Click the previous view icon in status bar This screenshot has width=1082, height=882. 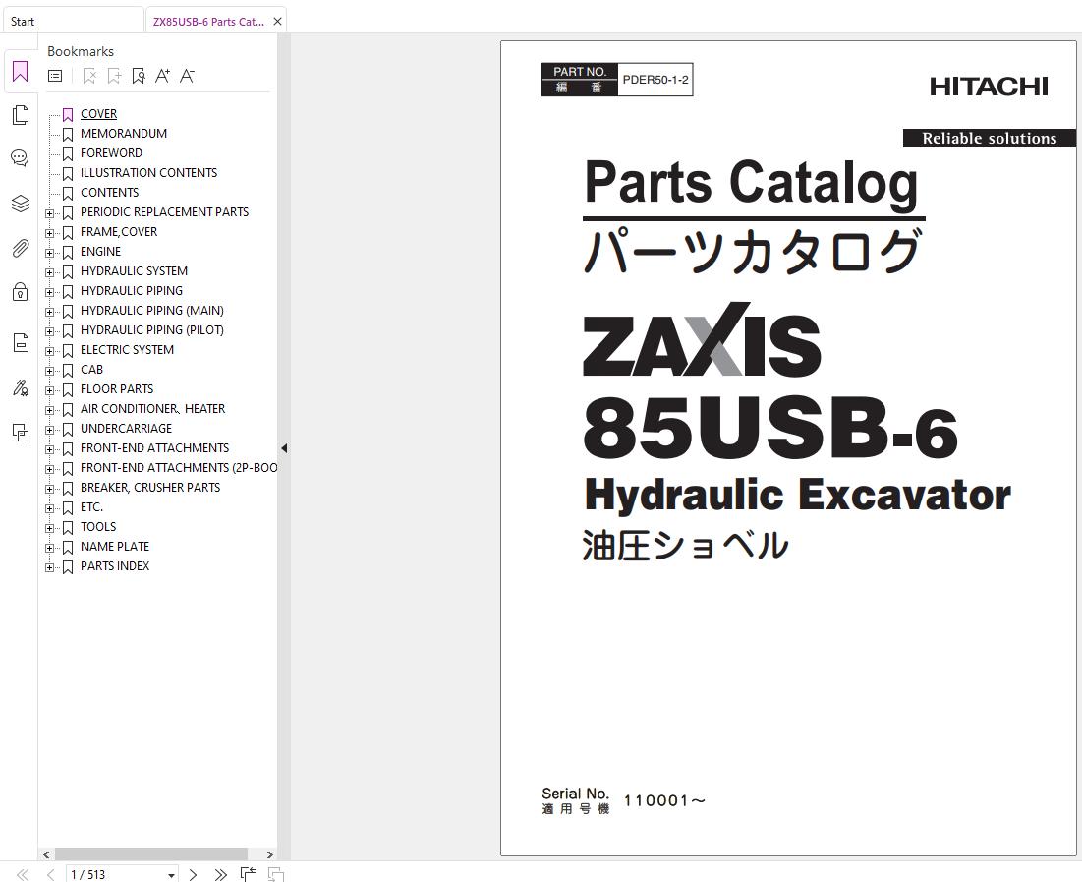click(249, 874)
